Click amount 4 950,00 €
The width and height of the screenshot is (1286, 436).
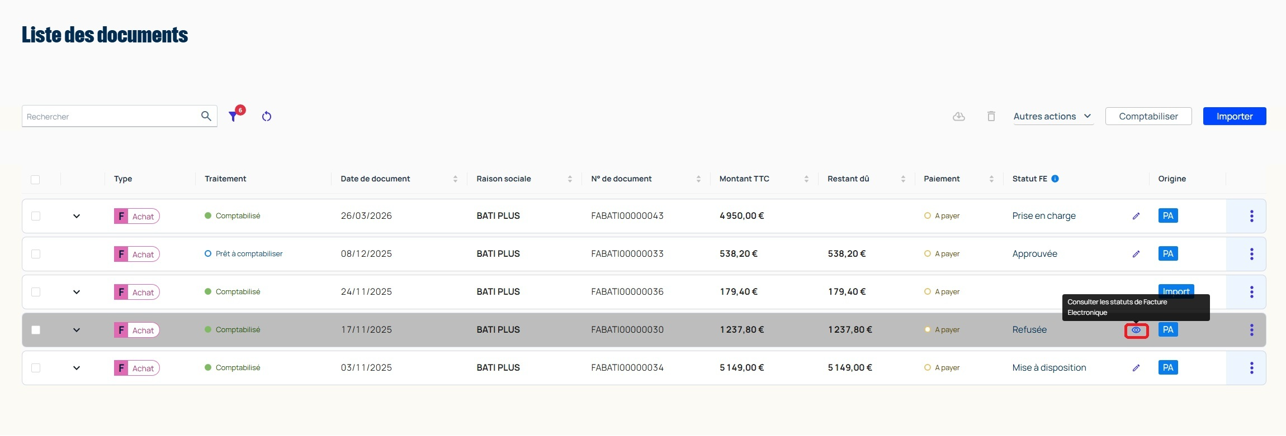pyautogui.click(x=742, y=216)
